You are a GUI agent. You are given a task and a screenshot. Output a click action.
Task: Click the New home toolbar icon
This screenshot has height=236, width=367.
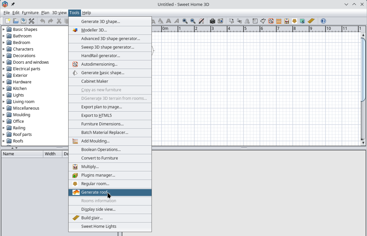pos(8,21)
